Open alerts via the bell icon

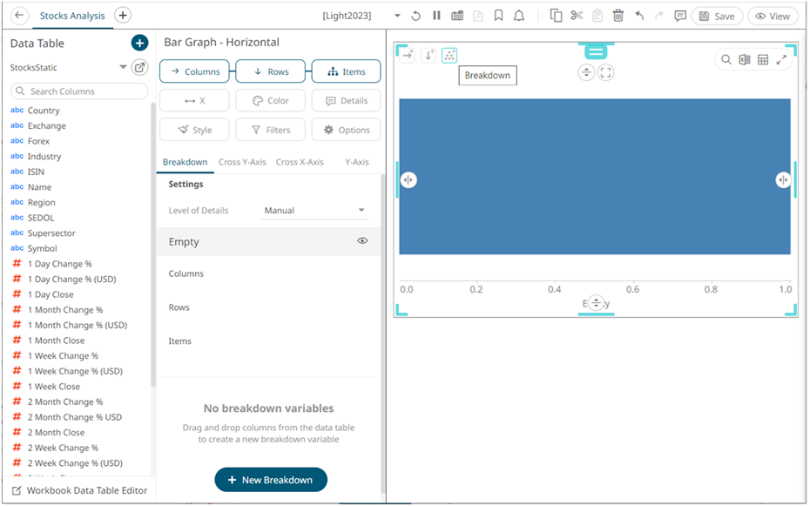(519, 16)
